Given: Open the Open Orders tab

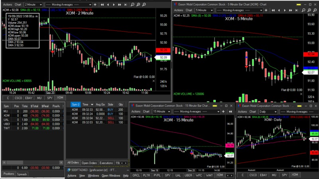Looking at the screenshot, I should (89, 163).
